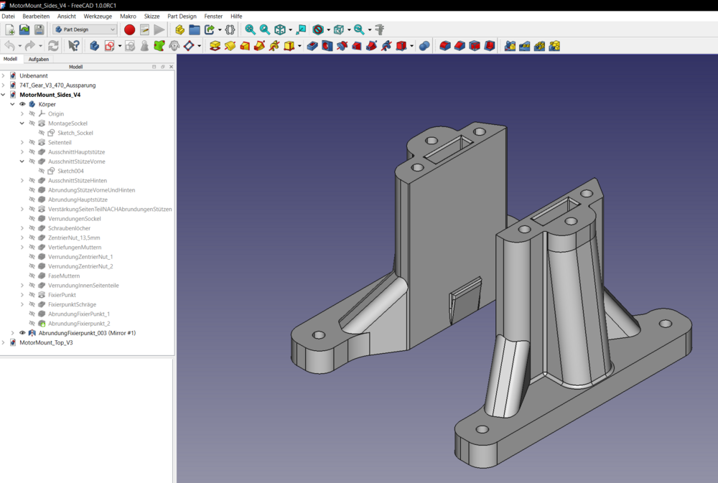Expand the 74T_Gear_V3_470_Aussparung document
718x483 pixels.
pos(4,85)
